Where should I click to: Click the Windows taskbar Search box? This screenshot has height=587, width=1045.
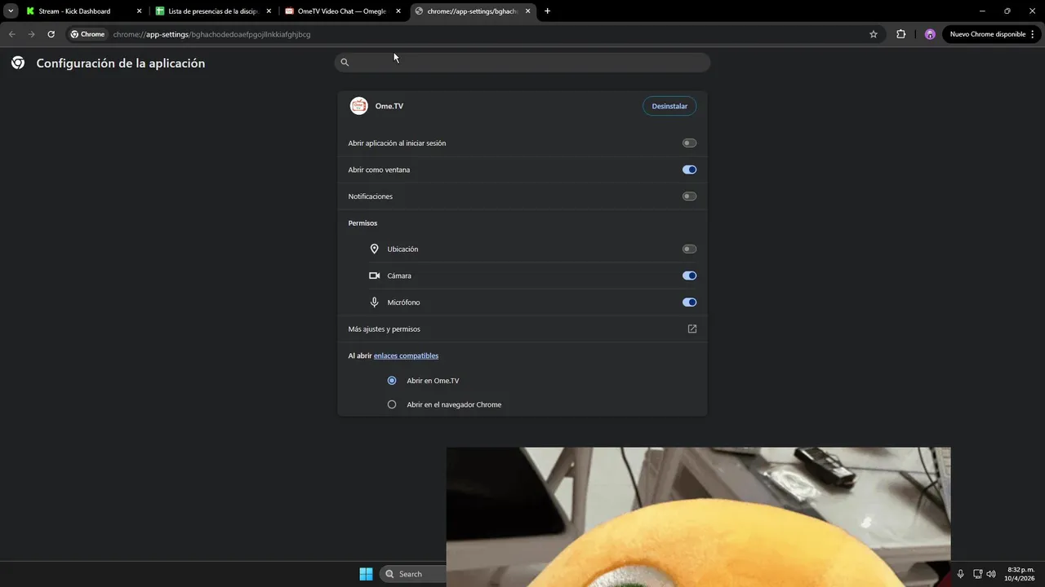click(413, 574)
